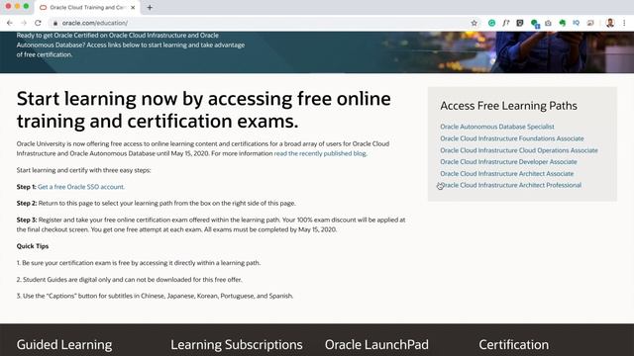634x356 pixels.
Task: Reload the Oracle education page
Action: (38, 23)
